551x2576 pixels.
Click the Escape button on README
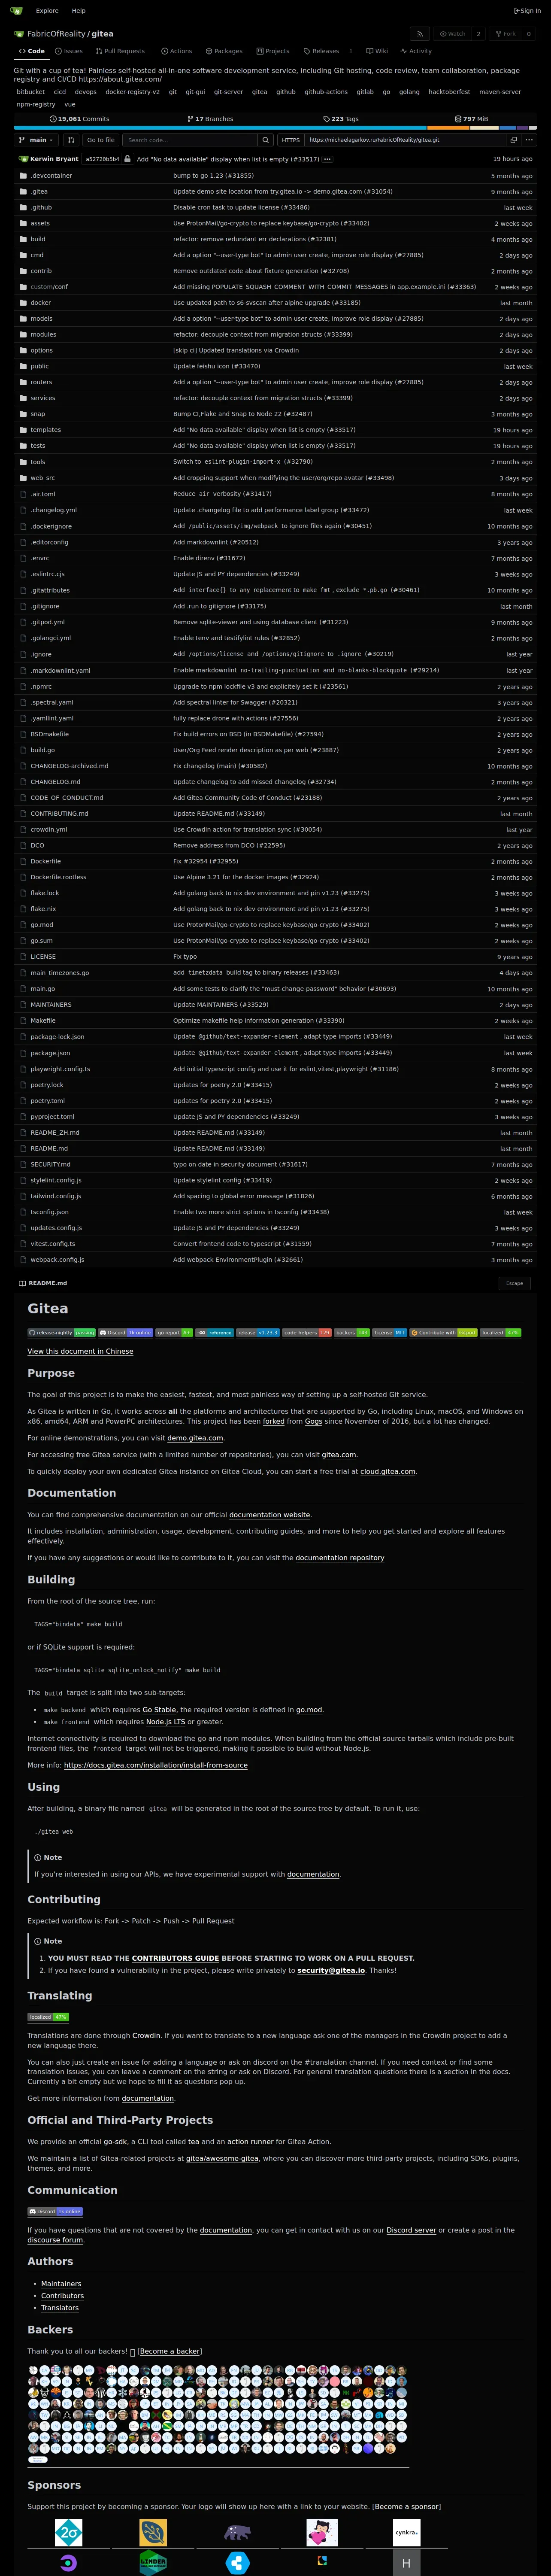pos(514,1283)
